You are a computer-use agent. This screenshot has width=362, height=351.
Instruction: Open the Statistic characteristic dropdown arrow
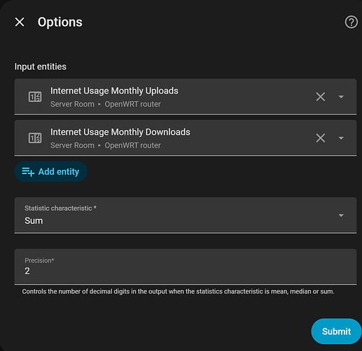coord(341,216)
